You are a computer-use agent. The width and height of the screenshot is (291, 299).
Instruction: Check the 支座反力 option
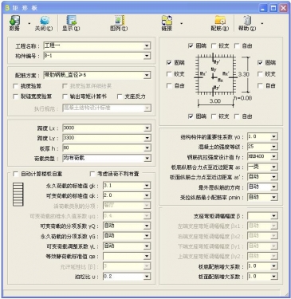tap(120, 96)
